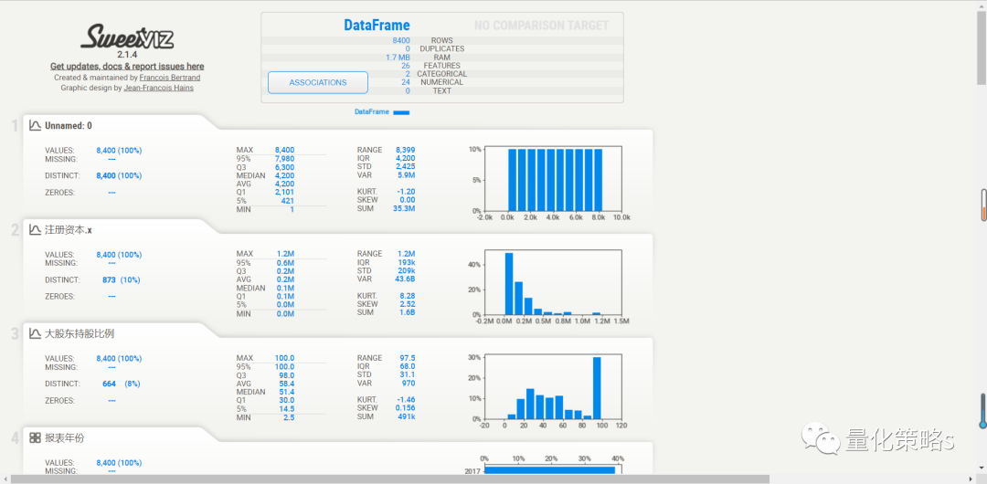Click the Unnamed: 0 histogram chart

tap(553, 179)
